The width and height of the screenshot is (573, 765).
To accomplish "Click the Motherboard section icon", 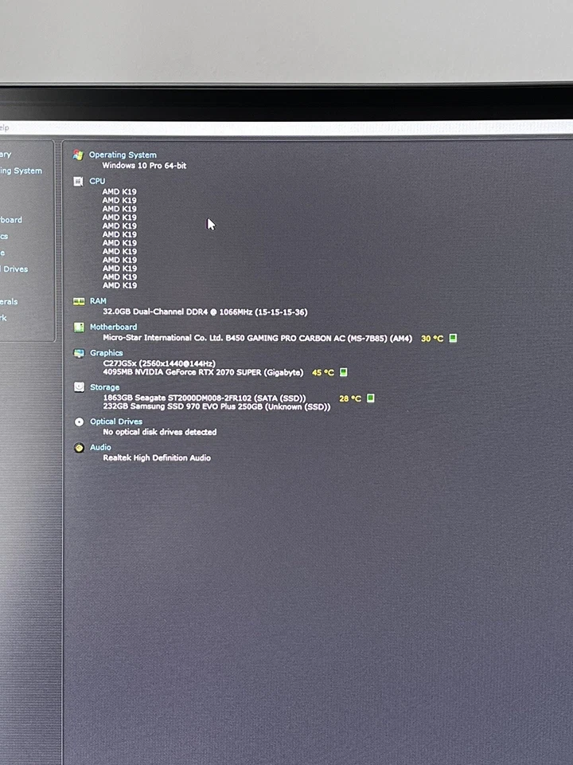I will (79, 328).
